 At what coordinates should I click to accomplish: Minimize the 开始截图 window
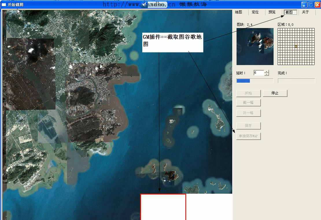304,5
